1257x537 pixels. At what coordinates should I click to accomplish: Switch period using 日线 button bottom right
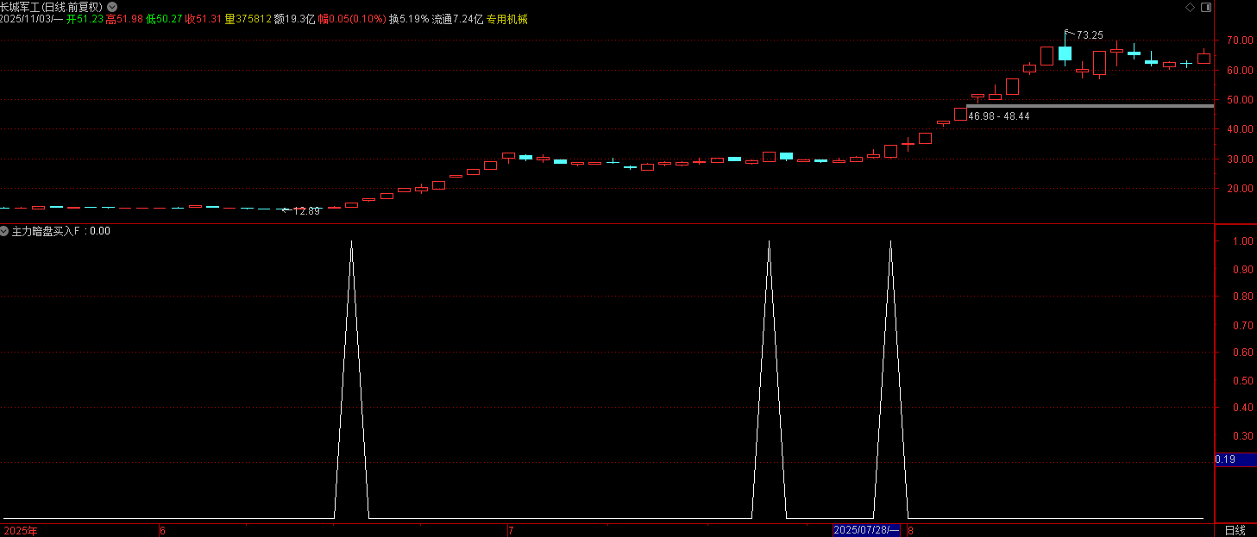click(x=1235, y=530)
